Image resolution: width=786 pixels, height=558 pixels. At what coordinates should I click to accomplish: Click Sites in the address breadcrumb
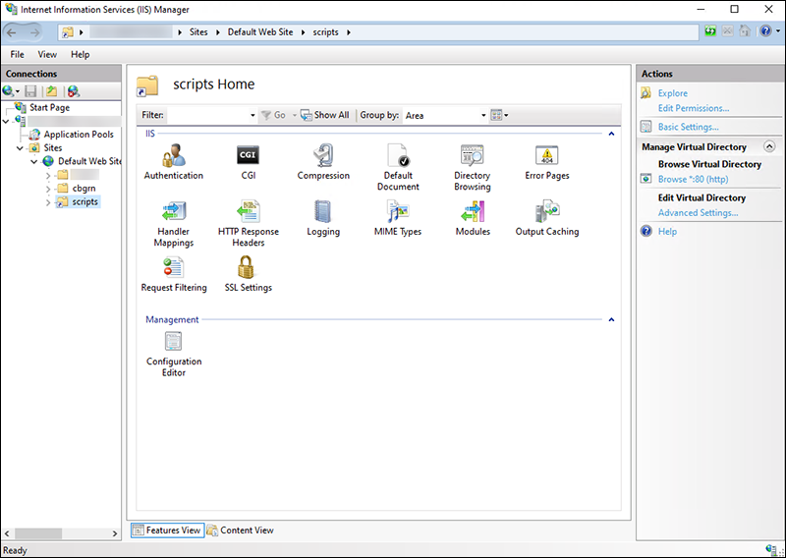pos(198,32)
